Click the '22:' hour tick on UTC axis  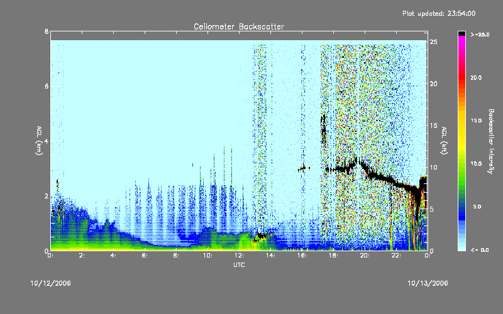(396, 256)
